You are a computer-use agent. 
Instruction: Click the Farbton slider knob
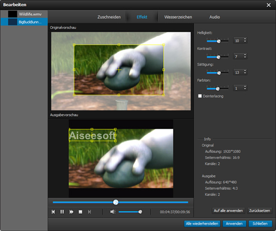[218, 89]
